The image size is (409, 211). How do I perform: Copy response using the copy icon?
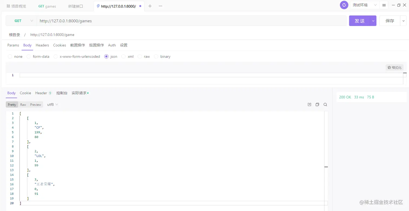point(317,105)
